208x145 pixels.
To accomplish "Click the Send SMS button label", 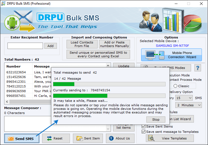I will click(24, 139).
